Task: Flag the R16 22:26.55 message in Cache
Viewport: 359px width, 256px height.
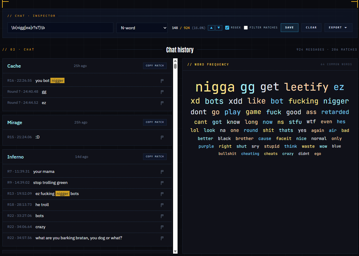Action: tap(162, 81)
